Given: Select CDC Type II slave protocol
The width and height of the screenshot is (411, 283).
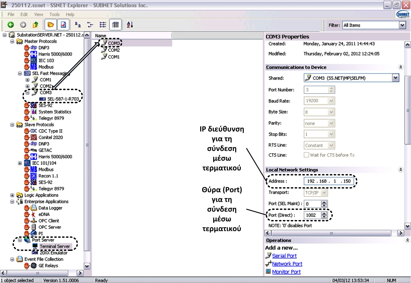Looking at the screenshot, I should tap(50, 131).
